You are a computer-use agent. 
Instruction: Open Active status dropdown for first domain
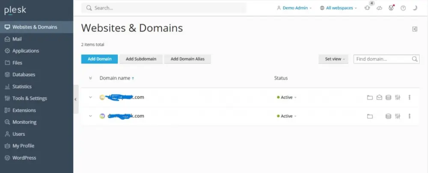click(x=286, y=97)
